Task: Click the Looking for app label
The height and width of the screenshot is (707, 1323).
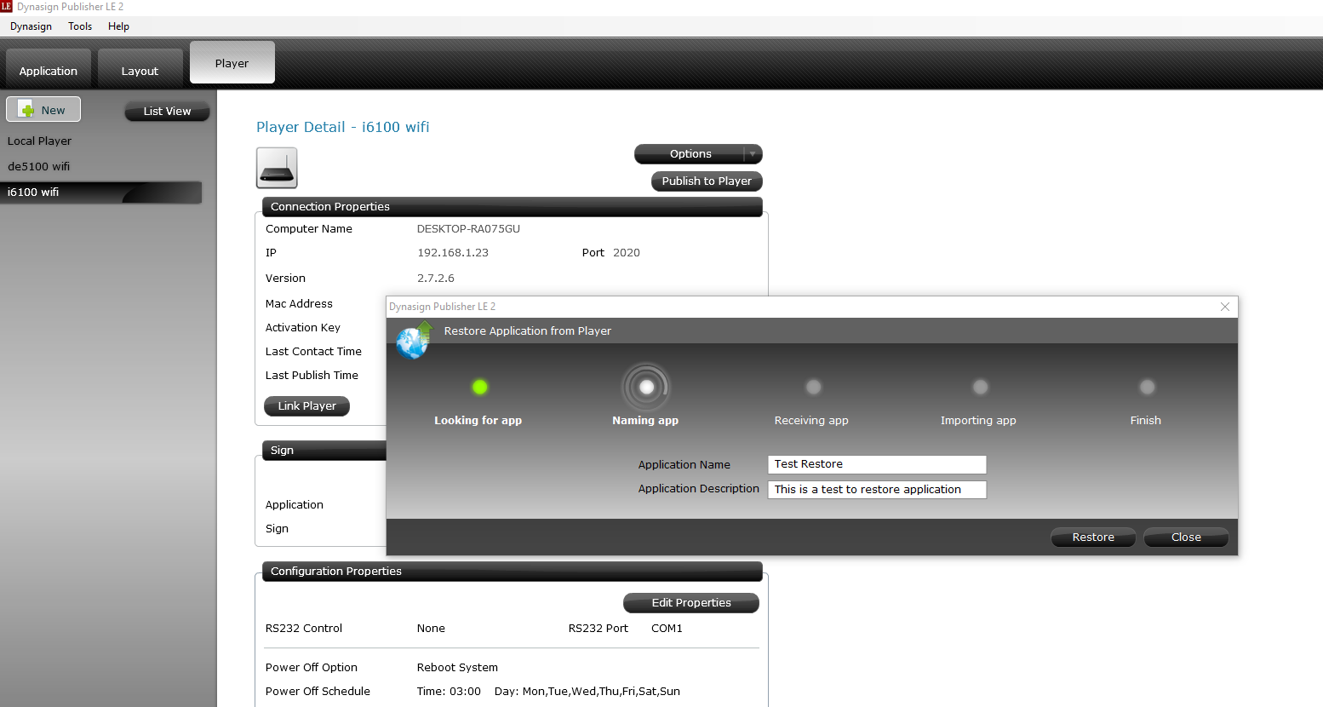Action: click(478, 421)
